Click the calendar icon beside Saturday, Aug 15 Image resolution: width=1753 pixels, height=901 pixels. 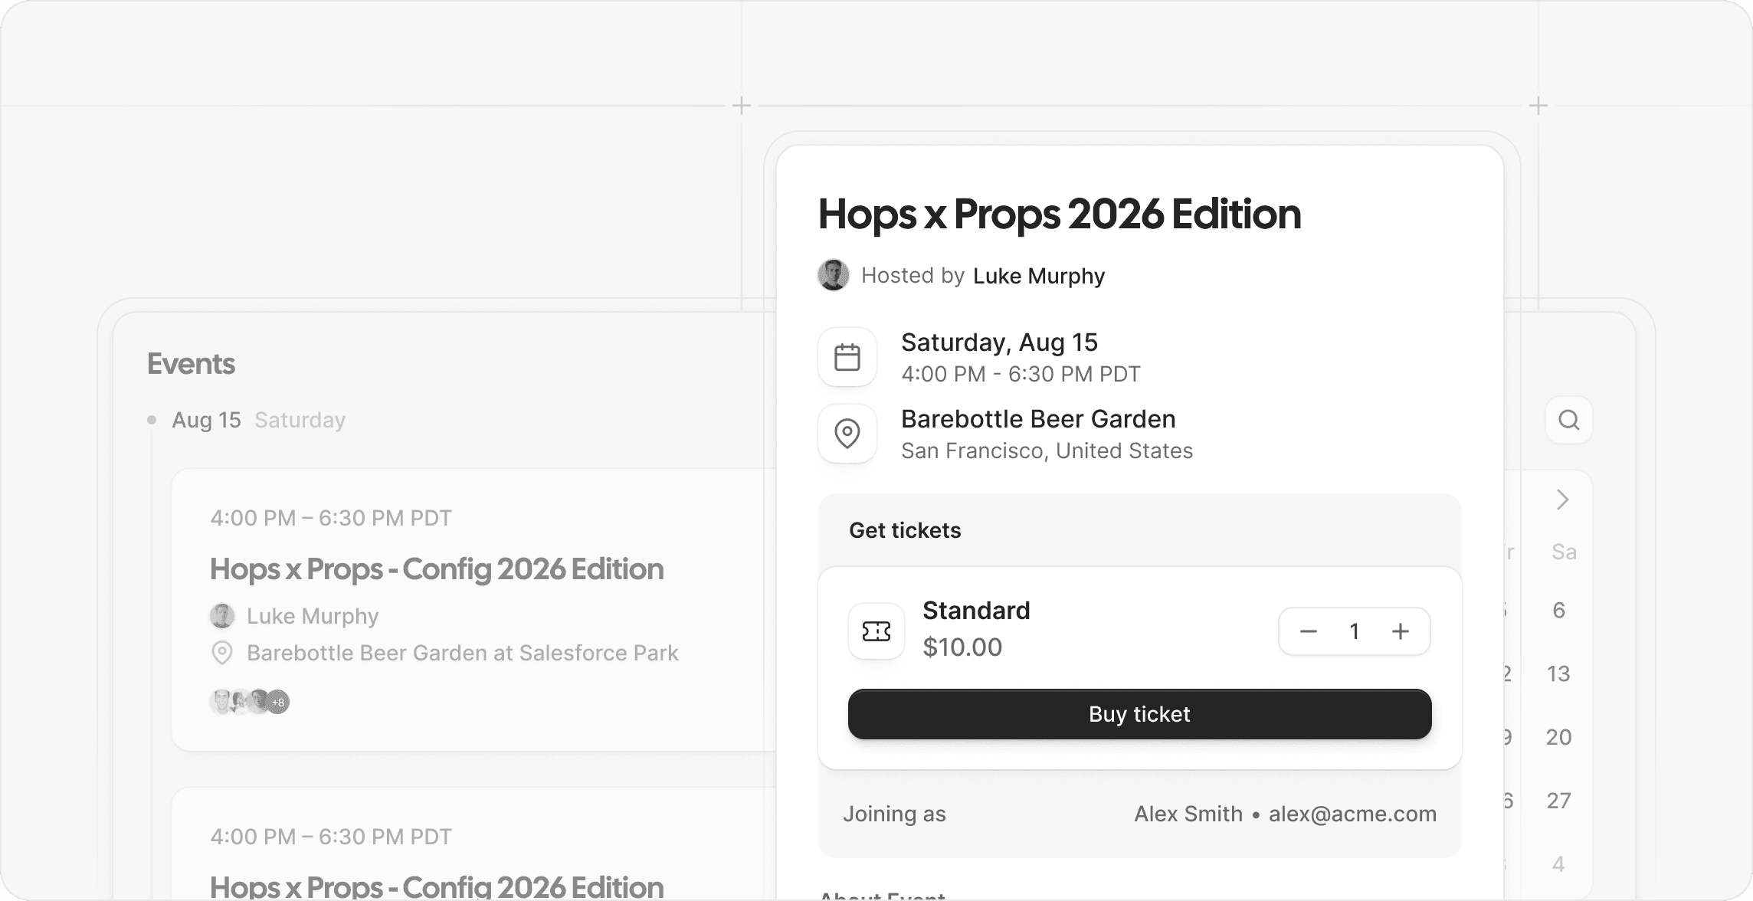(x=847, y=357)
